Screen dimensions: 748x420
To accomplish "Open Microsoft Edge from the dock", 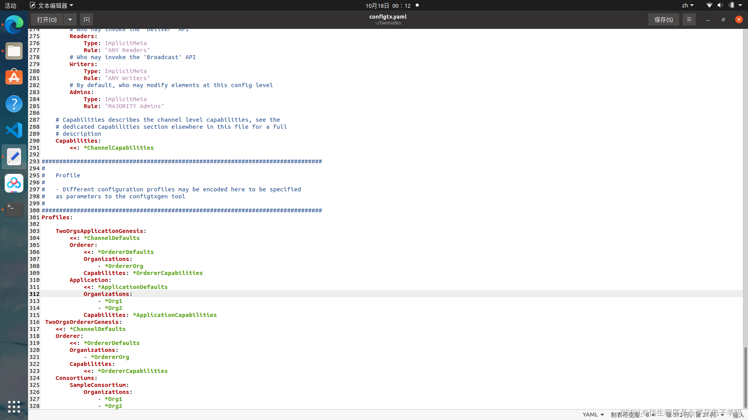I will coord(14,24).
